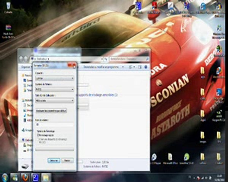Toggle the Formatage rapide checkbox
This screenshot has width=228, height=182.
(38, 135)
